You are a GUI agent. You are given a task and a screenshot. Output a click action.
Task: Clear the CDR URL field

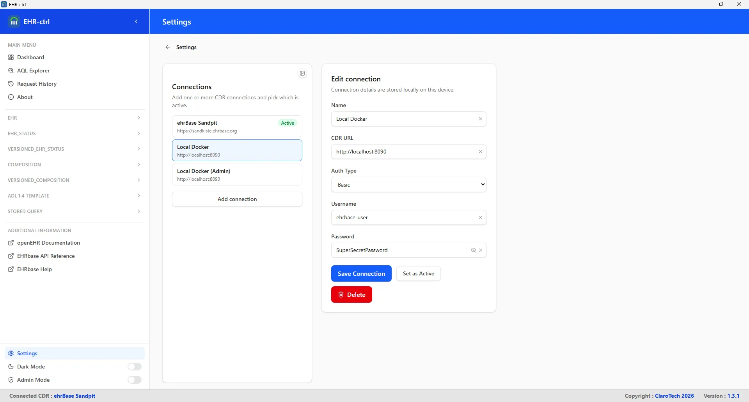481,152
